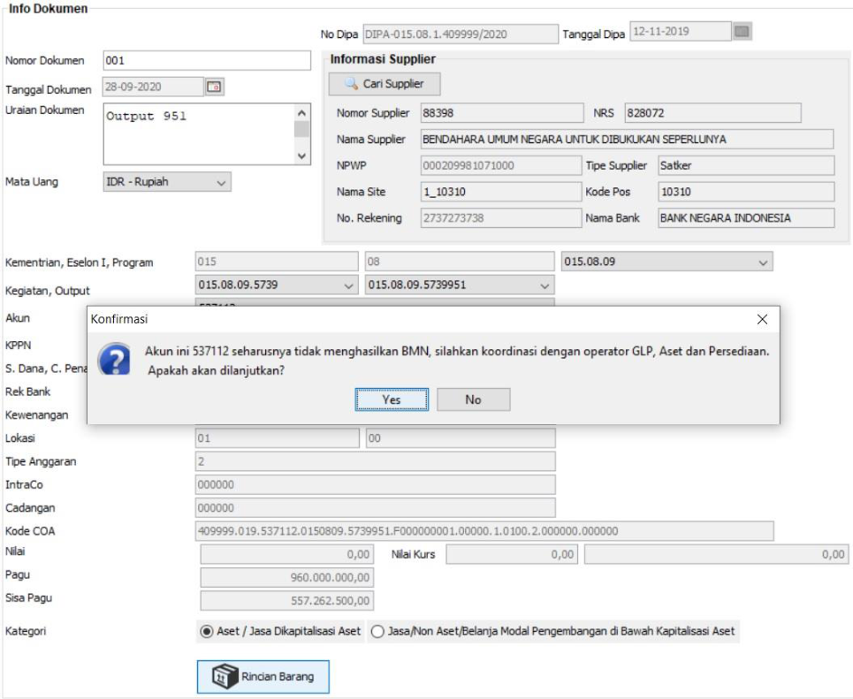Select Aset / Jasa Dikapitalisasi Aset option
Screen dimensions: 853x699
(x=207, y=631)
